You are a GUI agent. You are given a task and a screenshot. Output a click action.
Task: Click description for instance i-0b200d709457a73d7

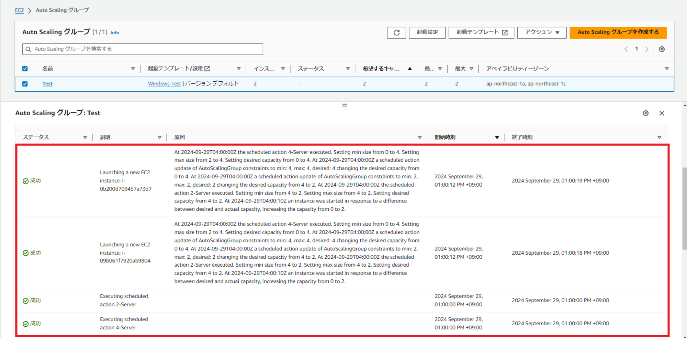click(126, 180)
